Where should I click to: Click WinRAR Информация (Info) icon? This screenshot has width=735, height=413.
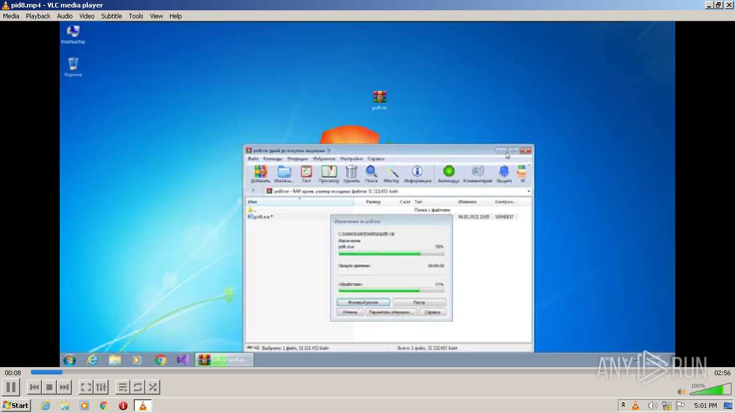(417, 174)
